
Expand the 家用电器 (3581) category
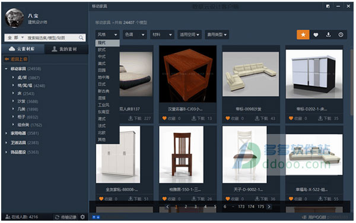(6, 133)
